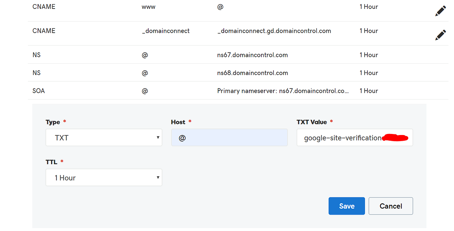Click the _domainconnect name cell
The width and height of the screenshot is (454, 231).
166,31
